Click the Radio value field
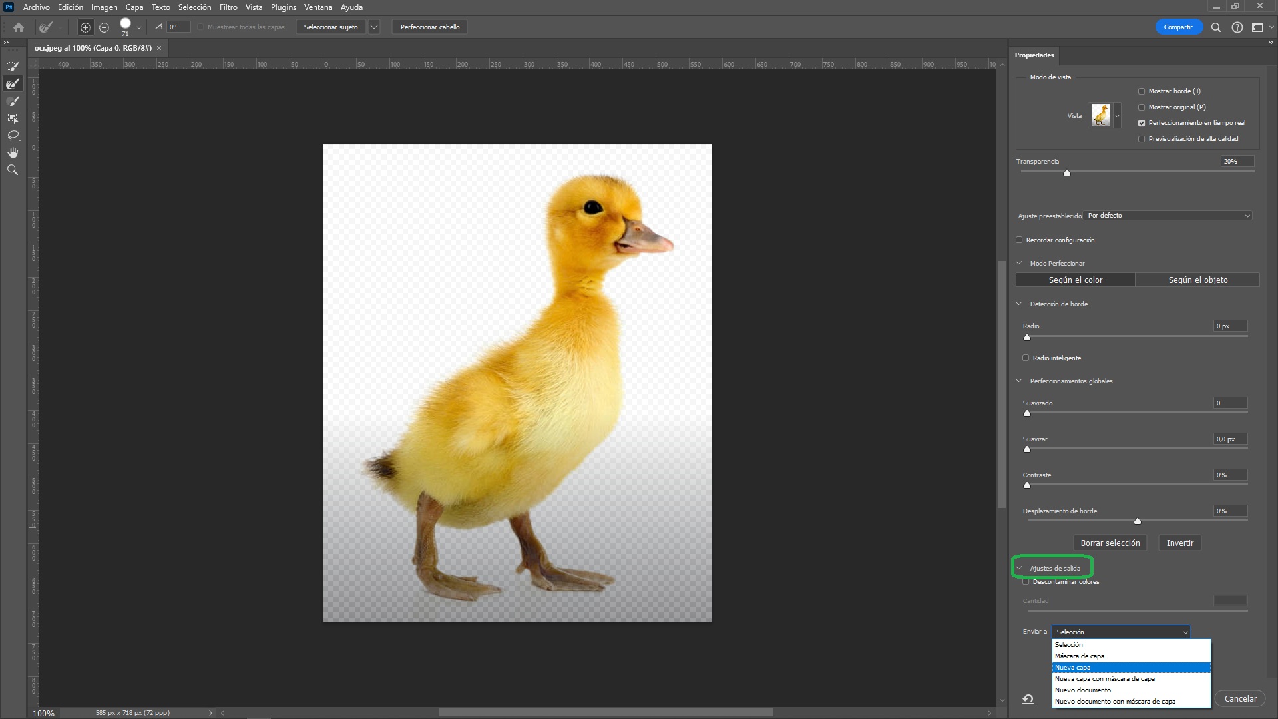Viewport: 1278px width, 719px height. point(1230,326)
